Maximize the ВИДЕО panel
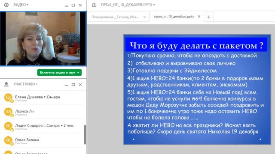 (73, 5)
